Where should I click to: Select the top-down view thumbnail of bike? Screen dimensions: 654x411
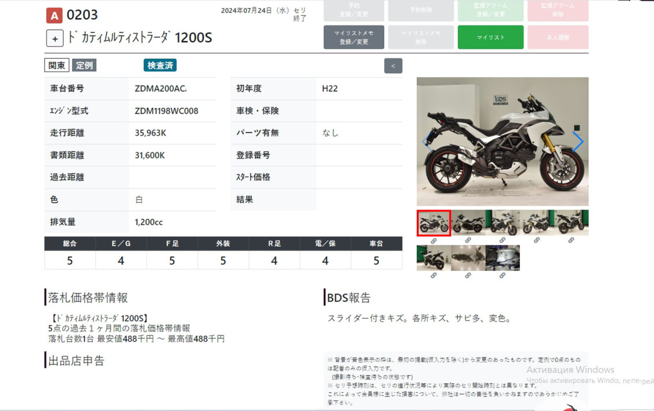[468, 258]
